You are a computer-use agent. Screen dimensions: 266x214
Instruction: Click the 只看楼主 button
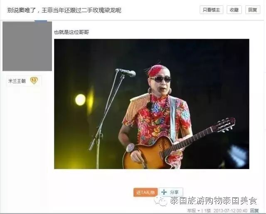click(x=212, y=10)
